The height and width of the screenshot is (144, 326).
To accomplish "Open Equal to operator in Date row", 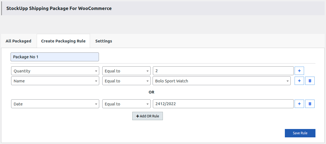I will (126, 104).
